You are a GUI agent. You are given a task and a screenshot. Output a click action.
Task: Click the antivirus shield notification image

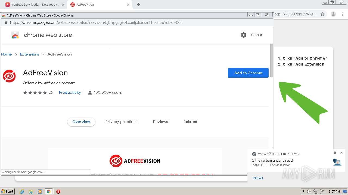(337, 162)
